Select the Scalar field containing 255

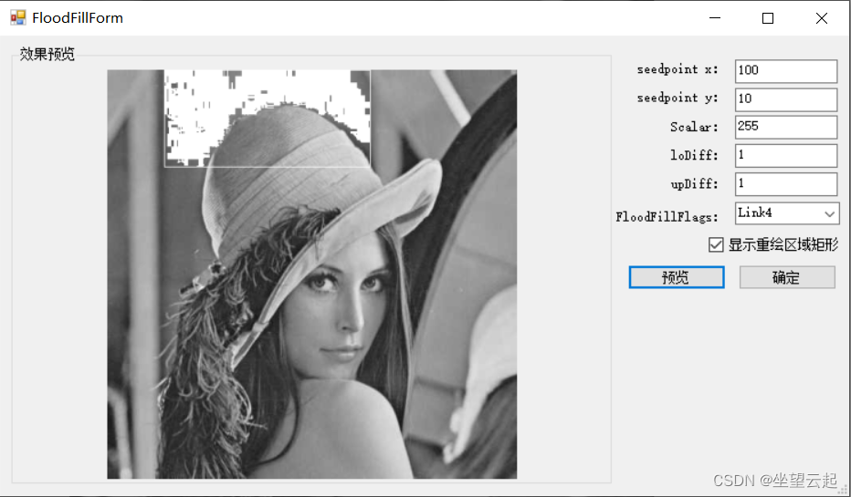pos(786,128)
